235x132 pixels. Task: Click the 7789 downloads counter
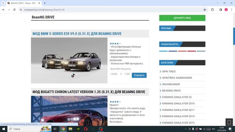tap(127, 74)
